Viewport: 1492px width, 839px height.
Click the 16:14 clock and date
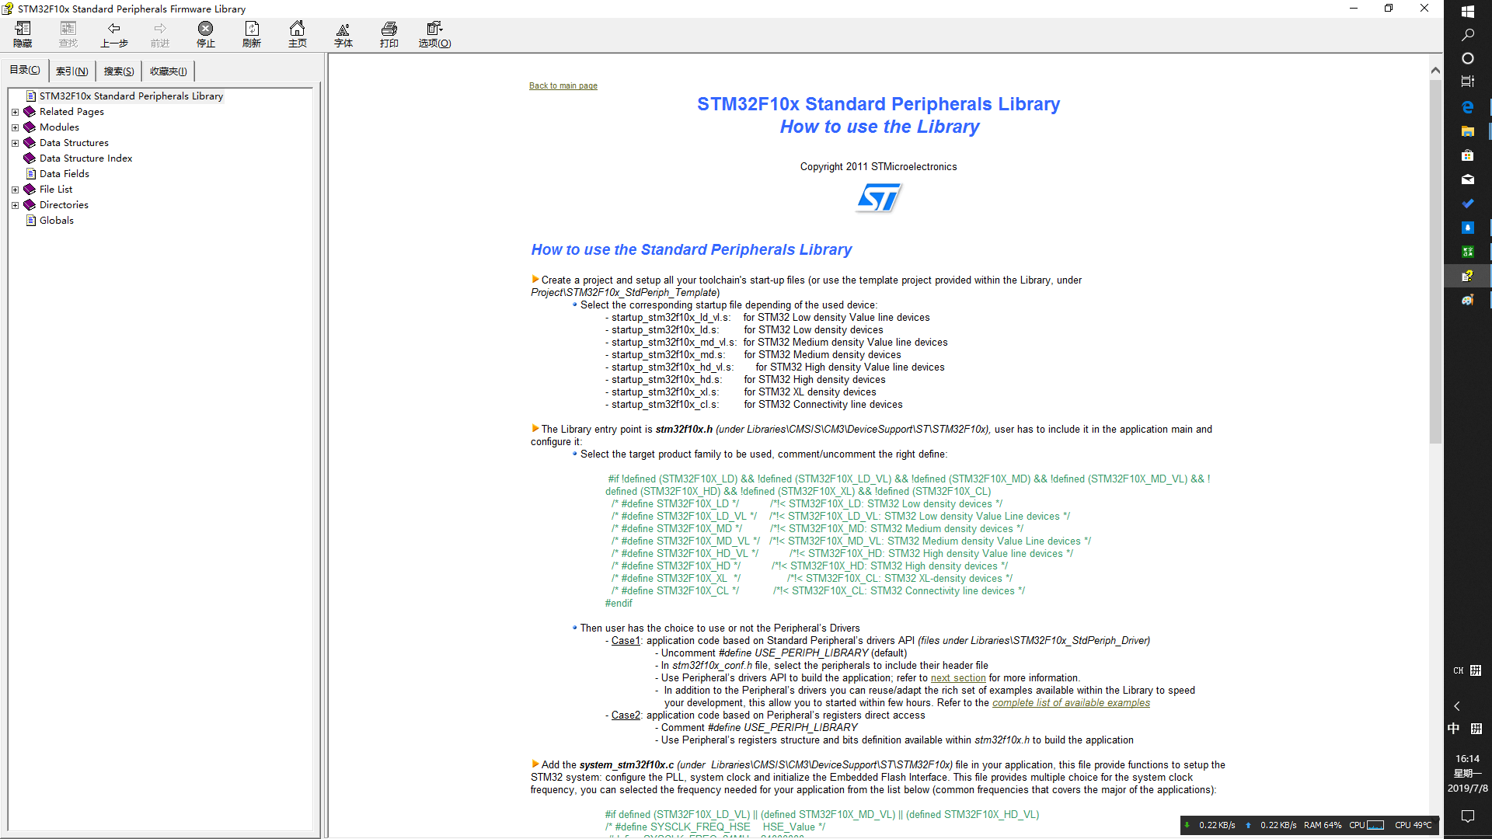point(1468,774)
